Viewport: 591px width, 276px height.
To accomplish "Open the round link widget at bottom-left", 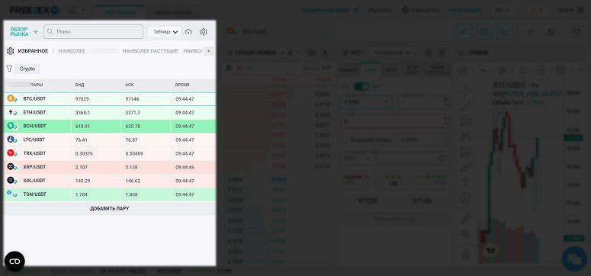I will click(14, 262).
